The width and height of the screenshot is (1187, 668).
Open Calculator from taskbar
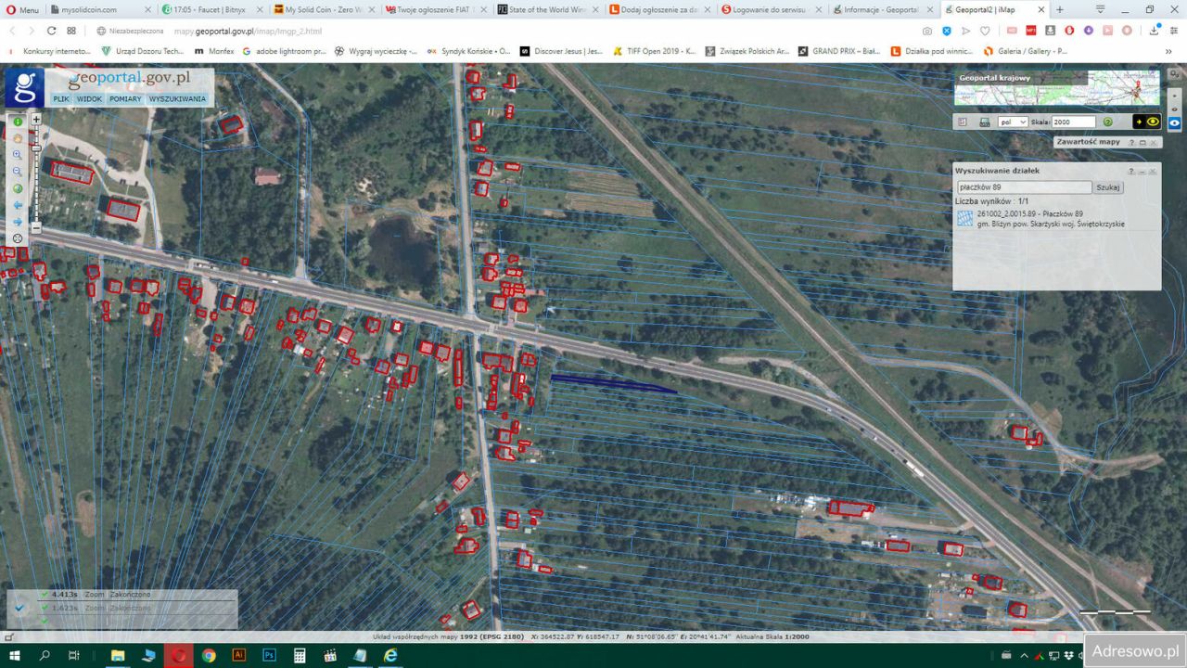coord(300,655)
